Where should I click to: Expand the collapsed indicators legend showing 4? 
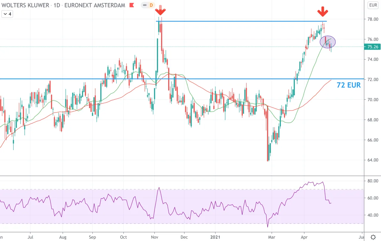click(7, 14)
